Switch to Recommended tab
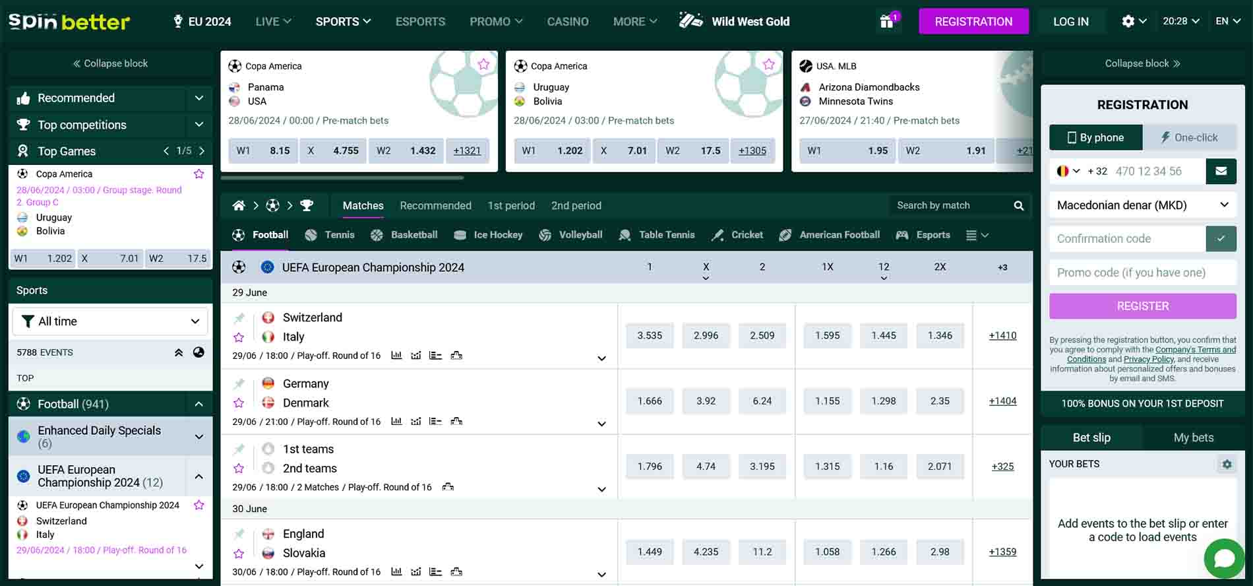Viewport: 1253px width, 586px height. 435,206
